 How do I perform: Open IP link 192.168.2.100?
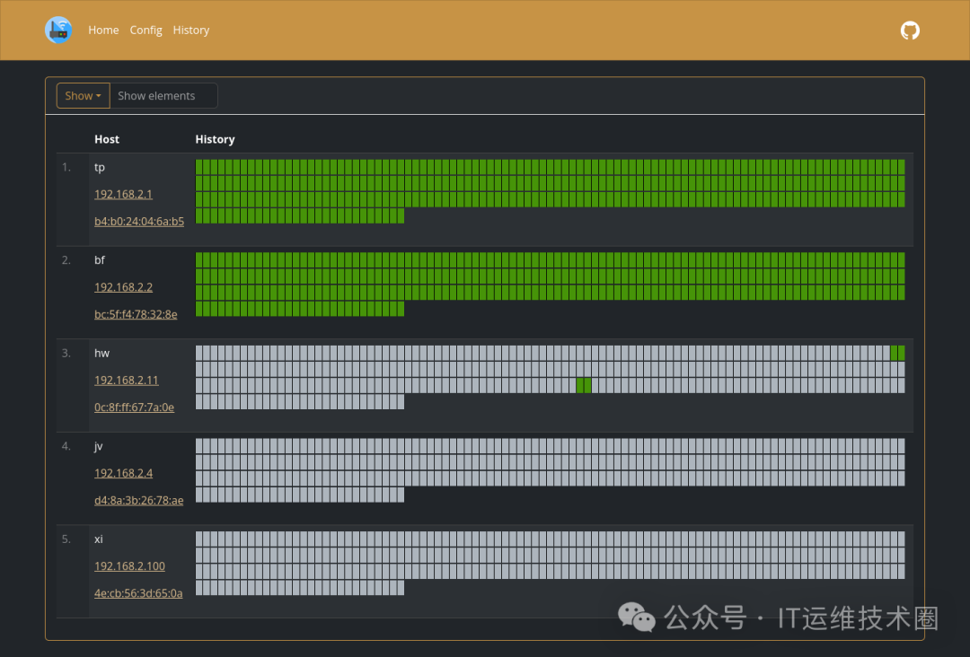click(129, 566)
